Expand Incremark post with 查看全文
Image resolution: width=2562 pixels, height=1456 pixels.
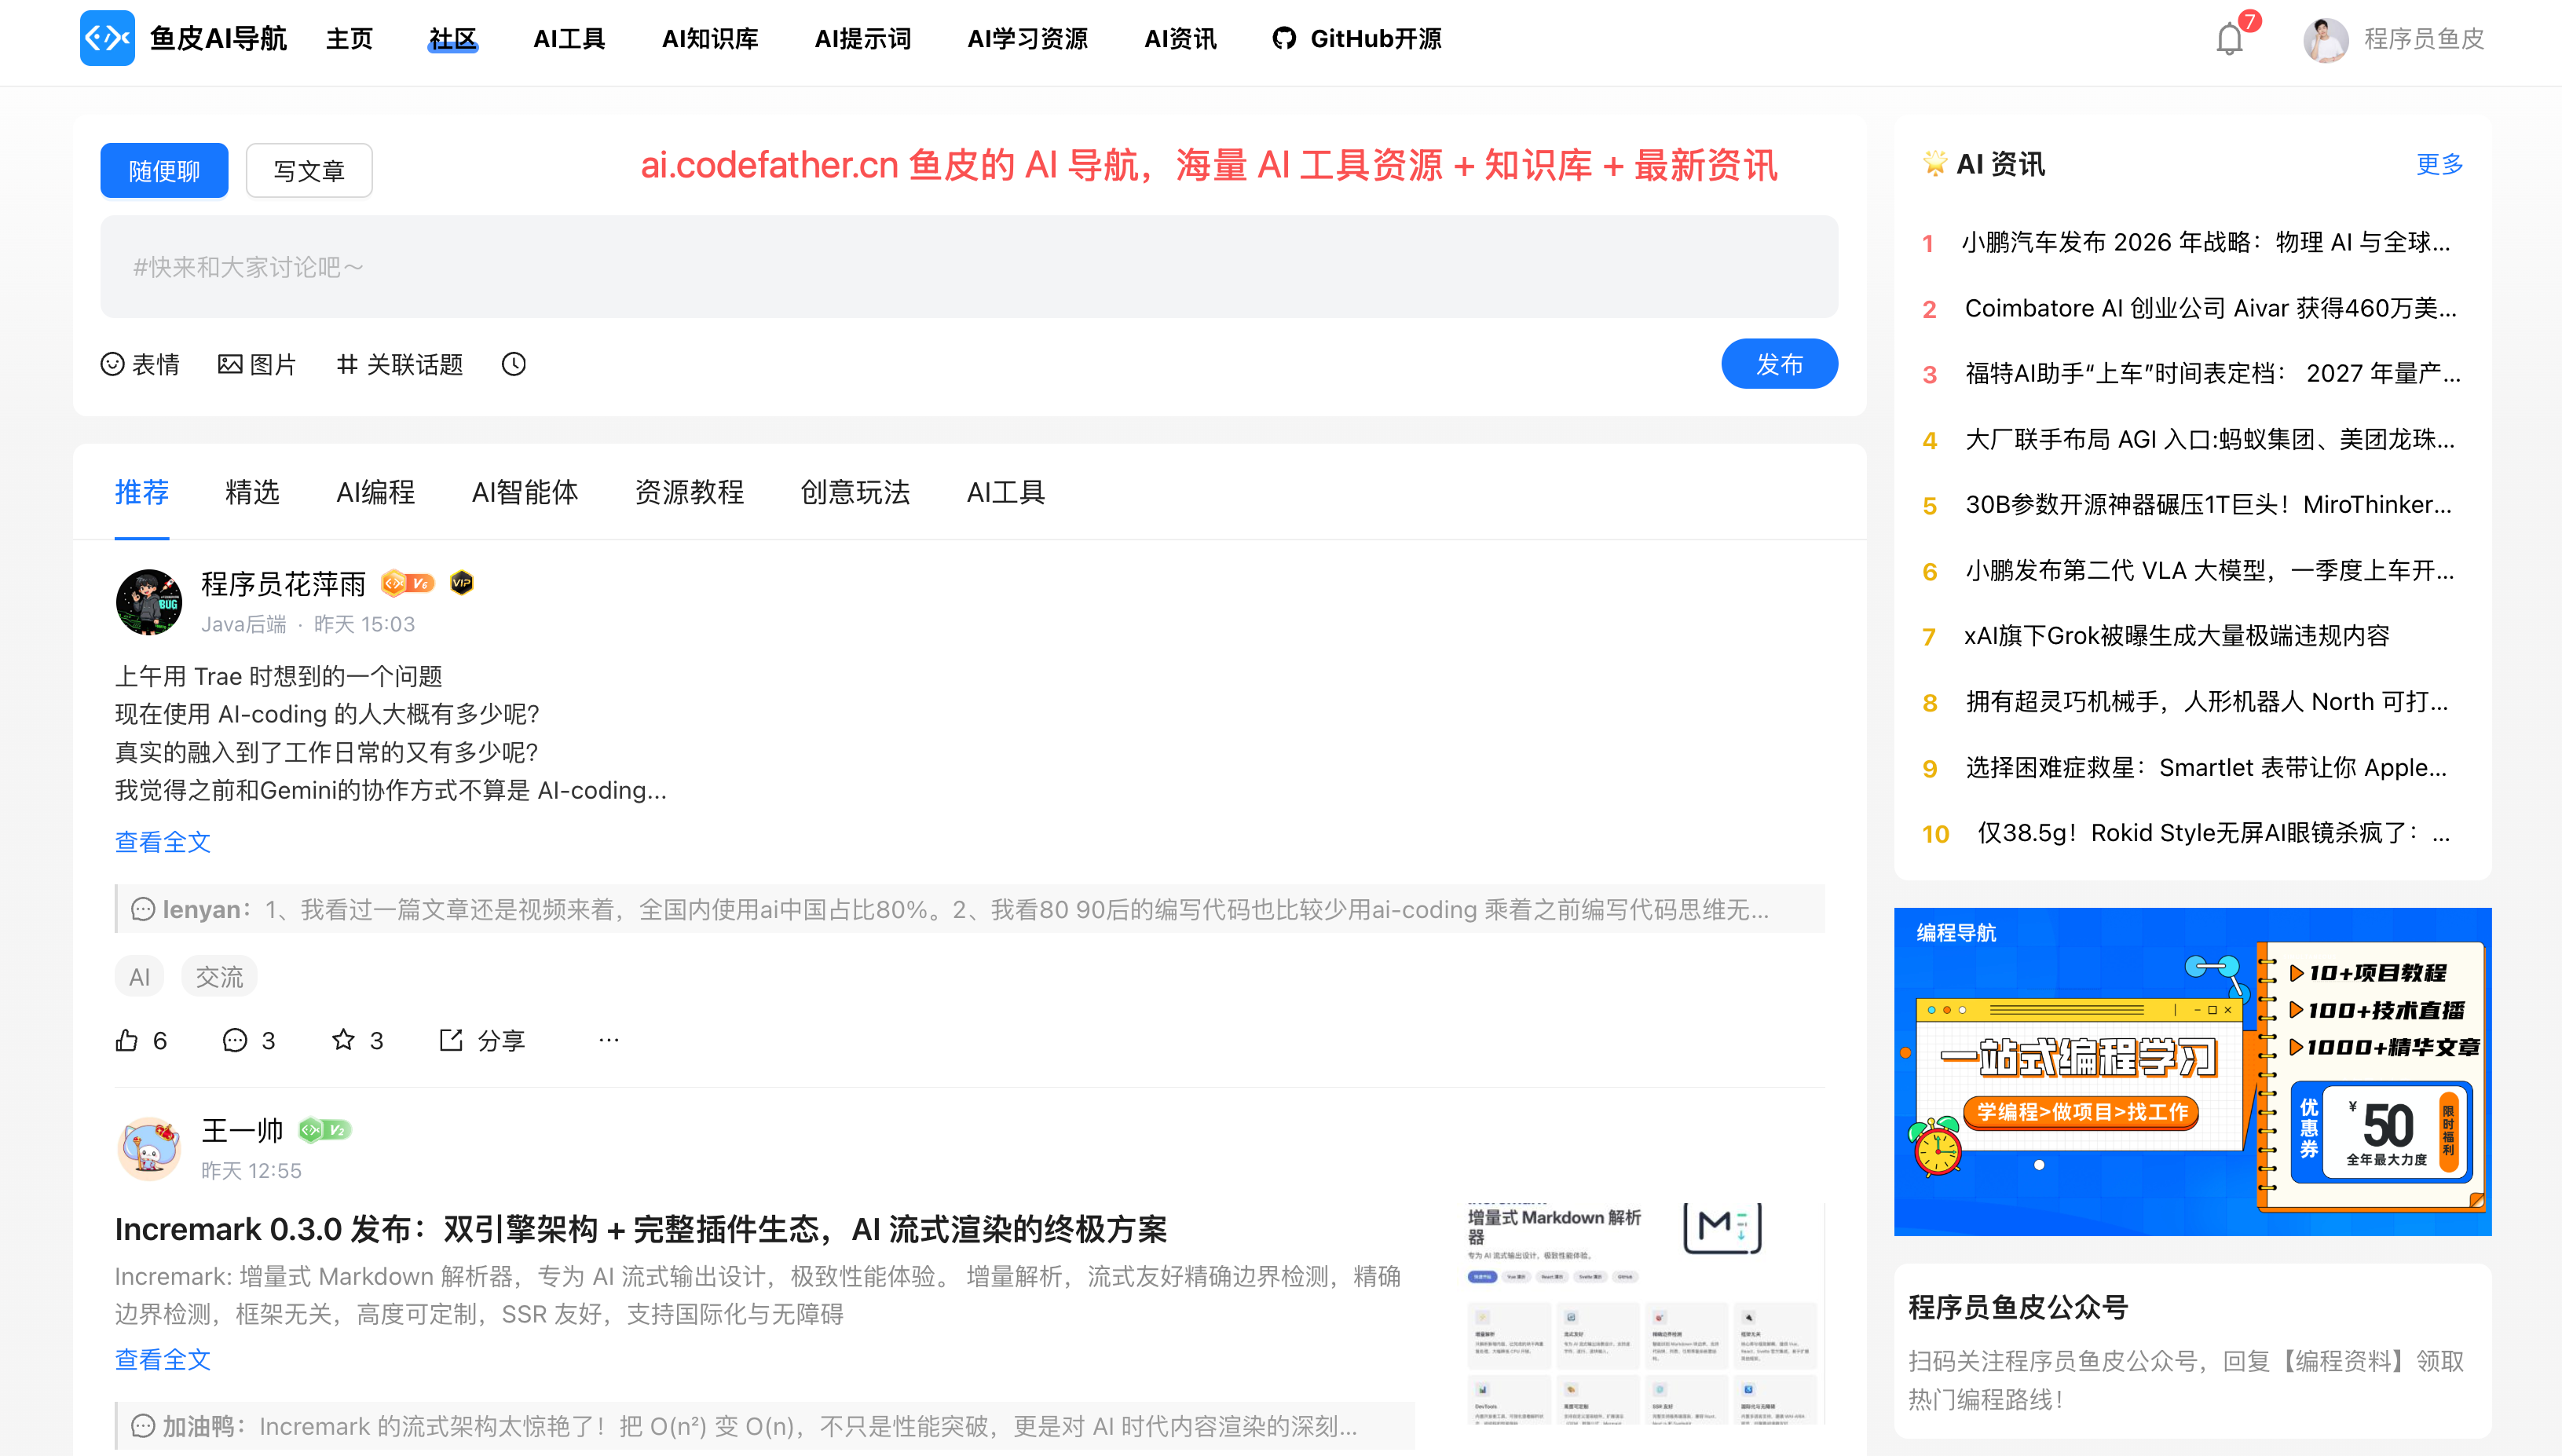(162, 1359)
